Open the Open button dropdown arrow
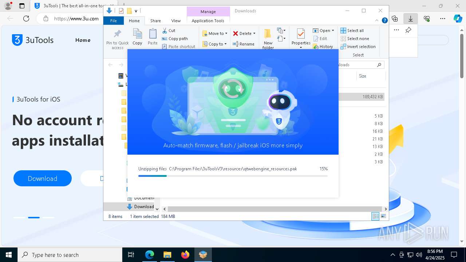466x262 pixels. [x=333, y=31]
